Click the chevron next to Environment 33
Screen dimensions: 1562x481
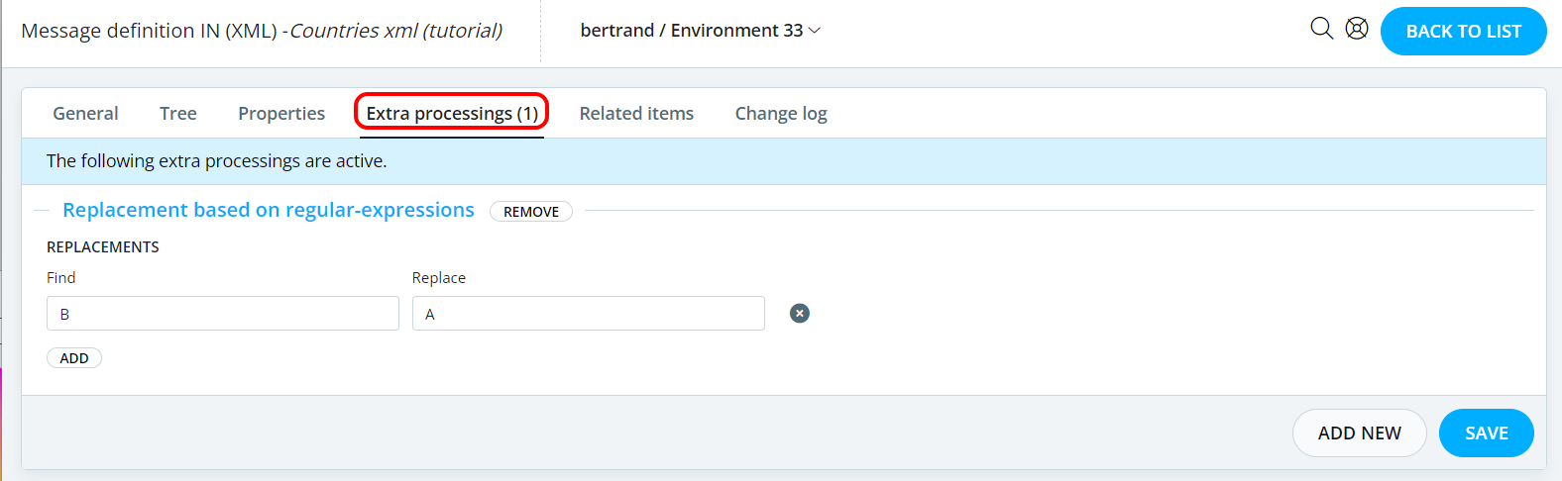(815, 31)
